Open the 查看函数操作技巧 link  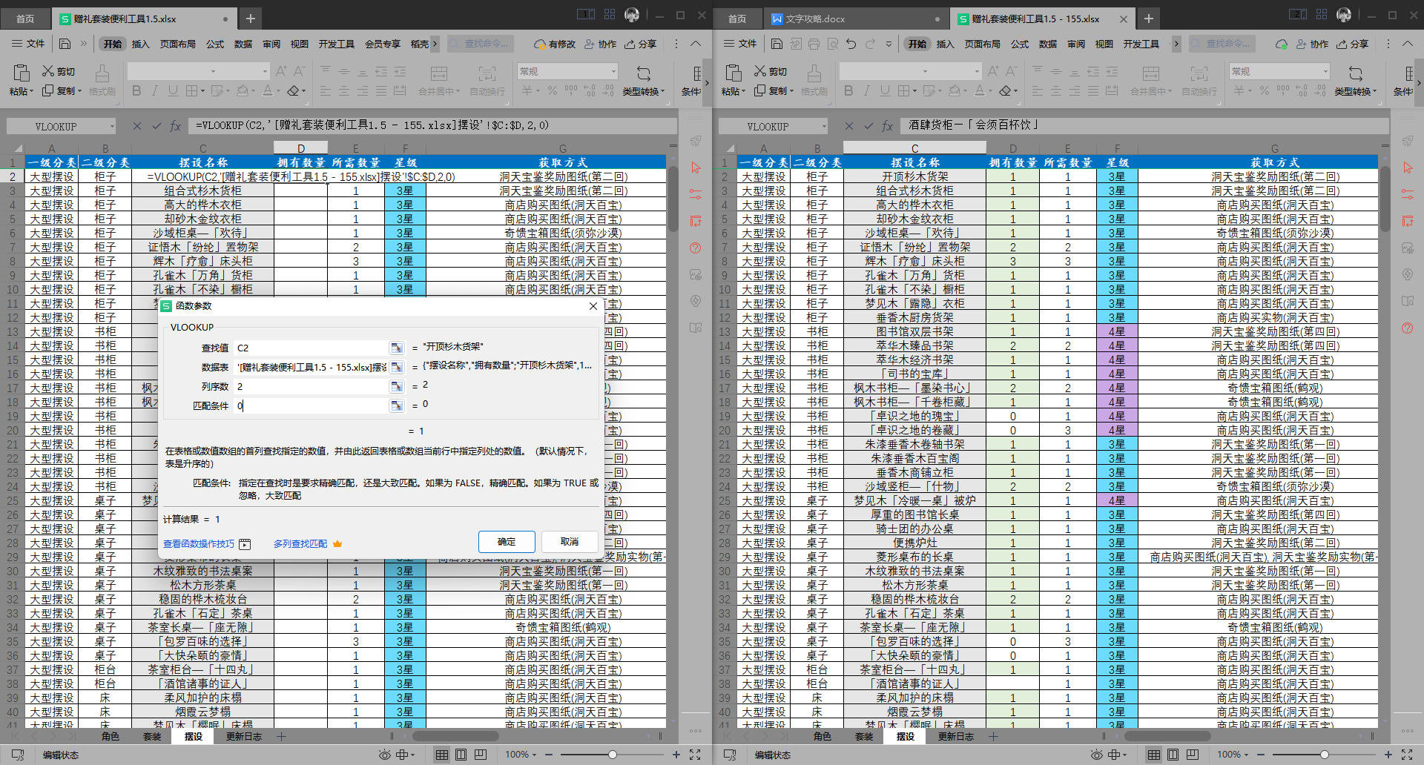[199, 544]
